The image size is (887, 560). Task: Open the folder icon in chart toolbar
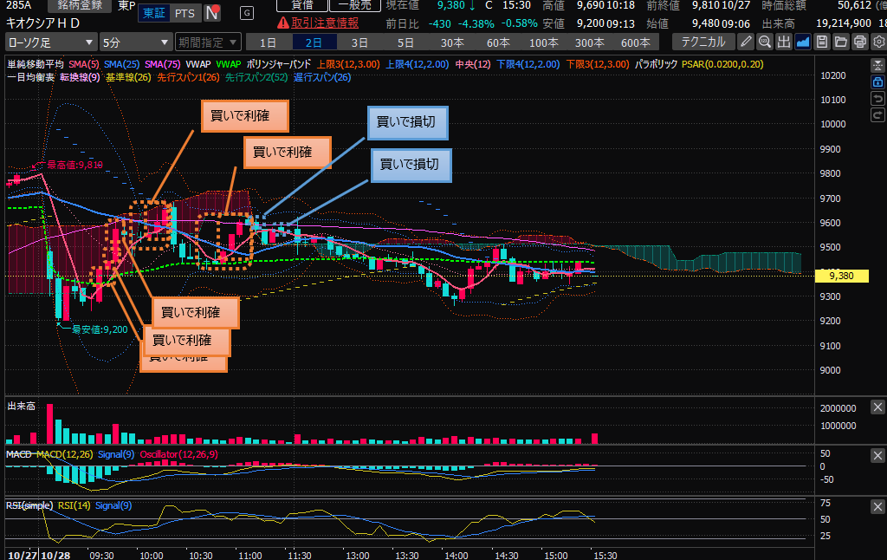click(841, 42)
